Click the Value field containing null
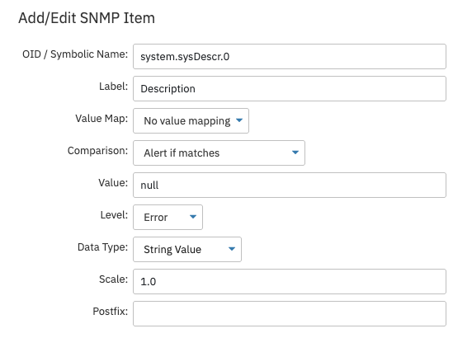The height and width of the screenshot is (338, 472). [x=290, y=185]
